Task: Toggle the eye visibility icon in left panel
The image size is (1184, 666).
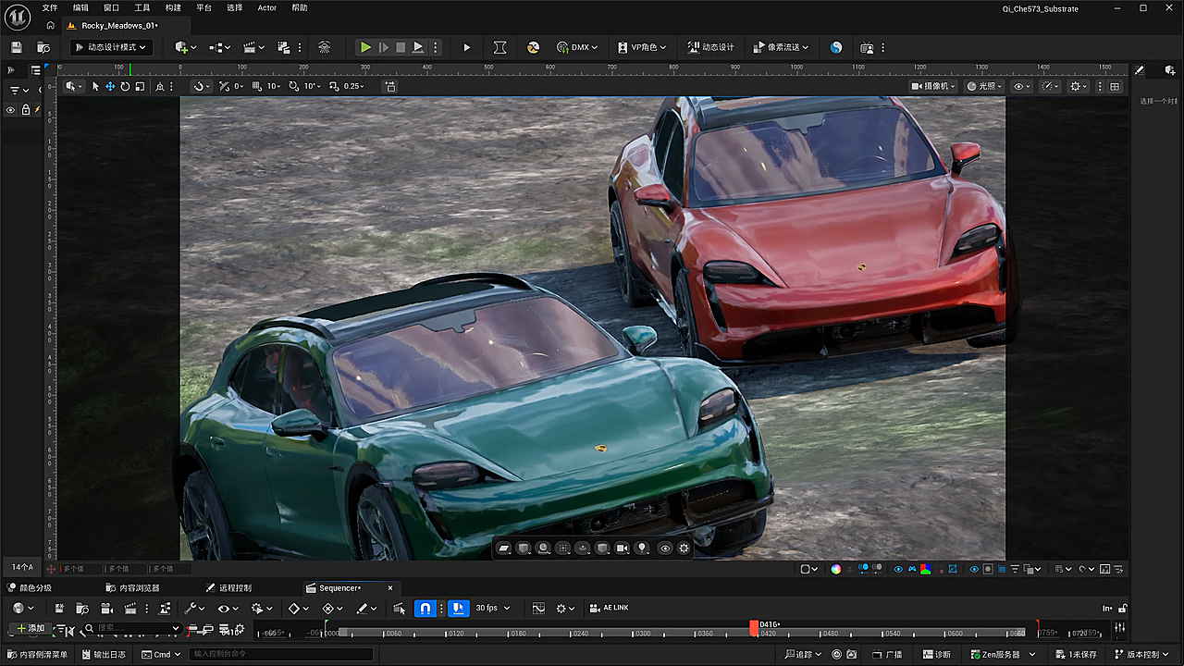Action: [x=11, y=110]
